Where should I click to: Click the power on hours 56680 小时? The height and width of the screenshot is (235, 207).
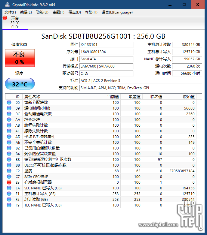pyautogui.click(x=187, y=74)
